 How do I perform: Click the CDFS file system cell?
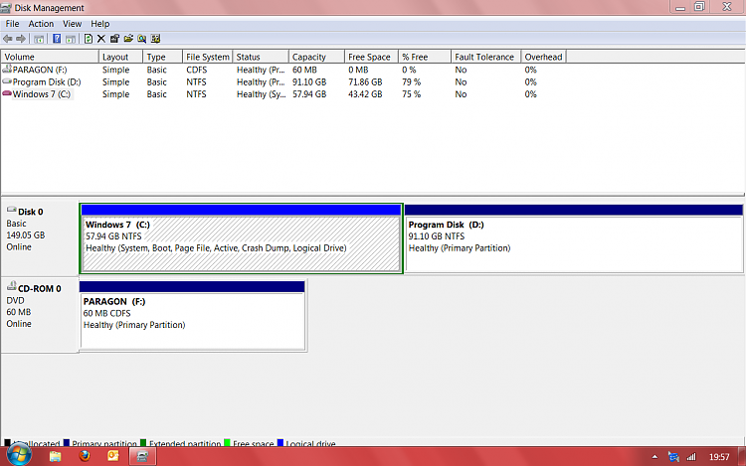pyautogui.click(x=197, y=70)
